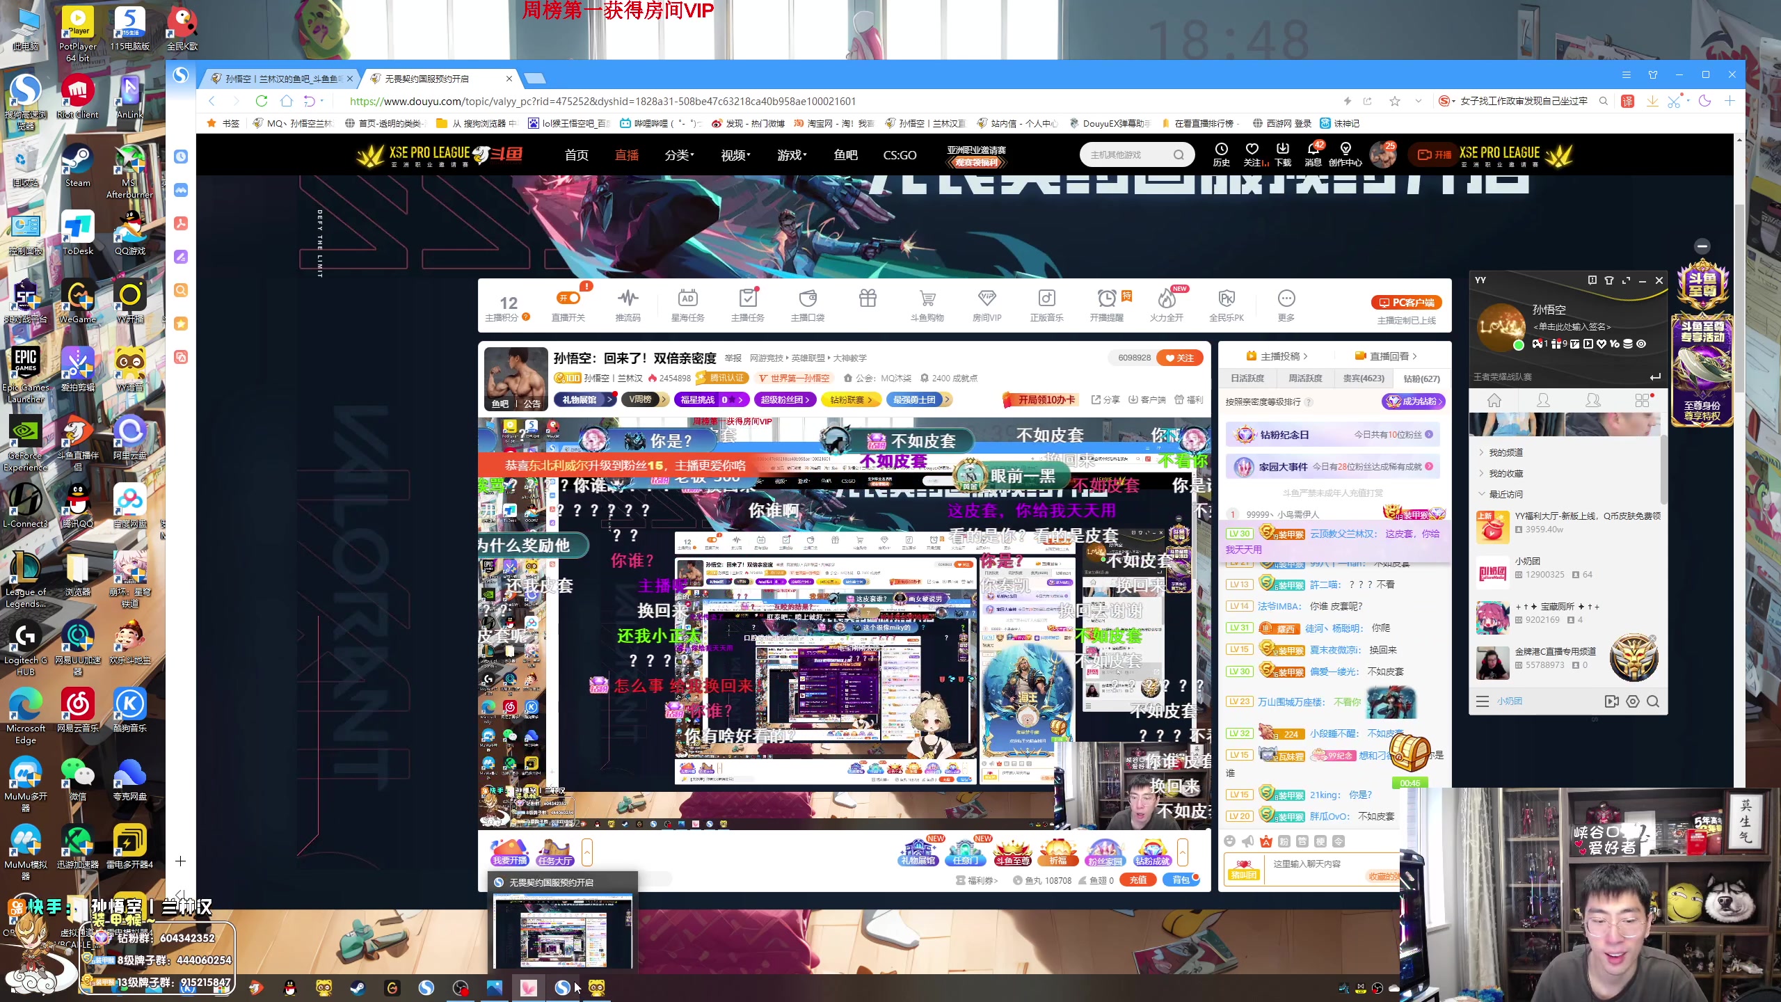Open 消息 notification bell icon
Image resolution: width=1781 pixels, height=1002 pixels.
tap(1313, 154)
